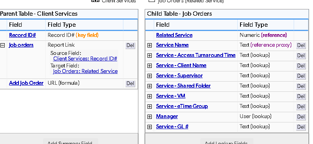The image size is (313, 144).
Task: Expand the Service Name row
Action: (149, 46)
